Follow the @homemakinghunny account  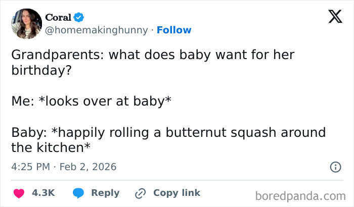pyautogui.click(x=174, y=30)
